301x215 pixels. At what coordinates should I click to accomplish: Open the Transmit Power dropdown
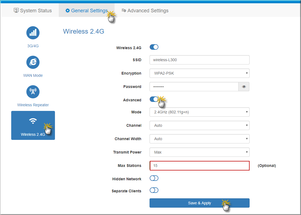pyautogui.click(x=199, y=152)
